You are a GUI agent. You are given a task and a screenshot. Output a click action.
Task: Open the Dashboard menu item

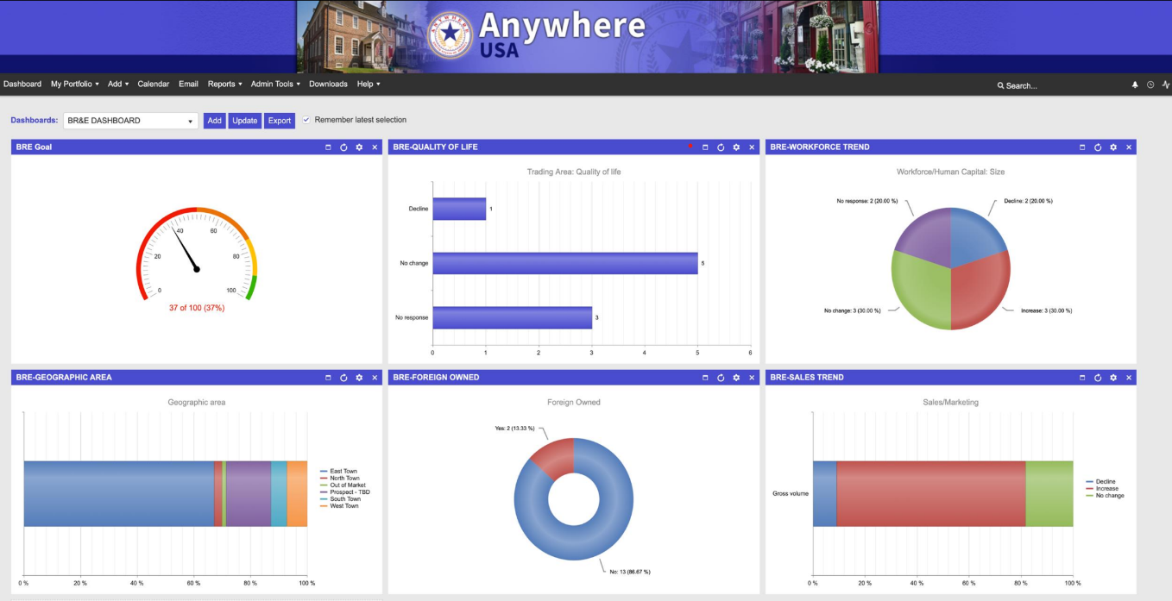[22, 84]
